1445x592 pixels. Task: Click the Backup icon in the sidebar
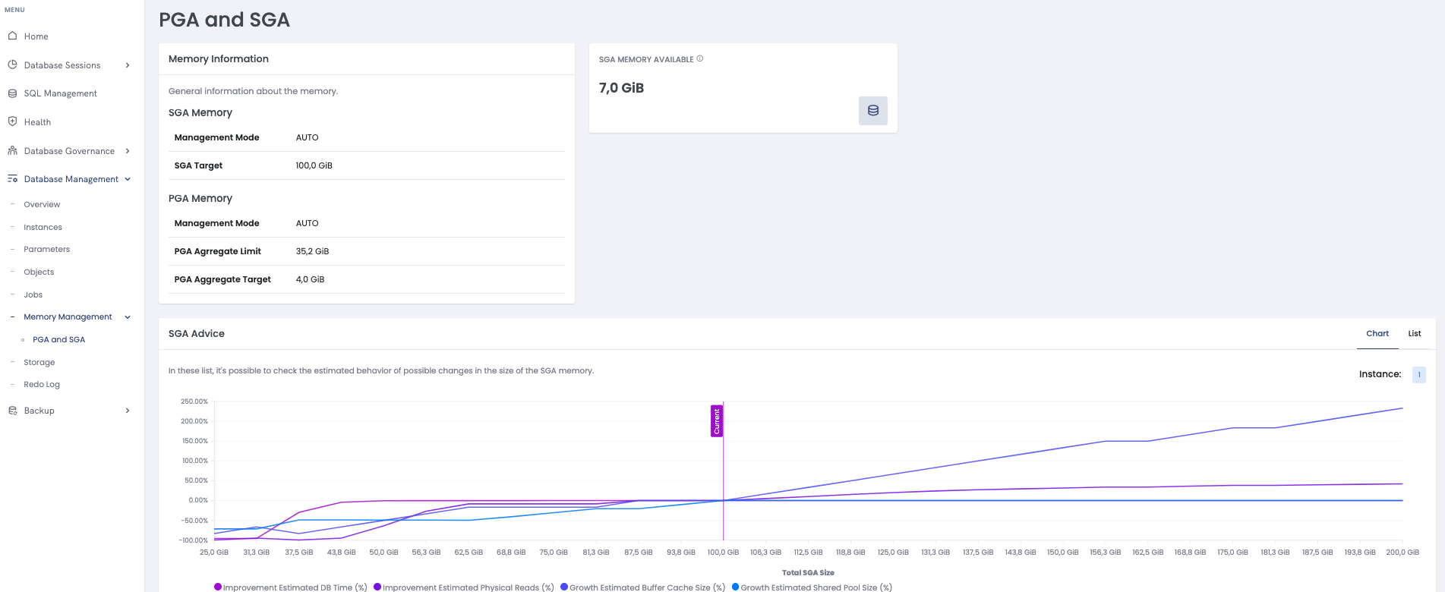coord(12,411)
